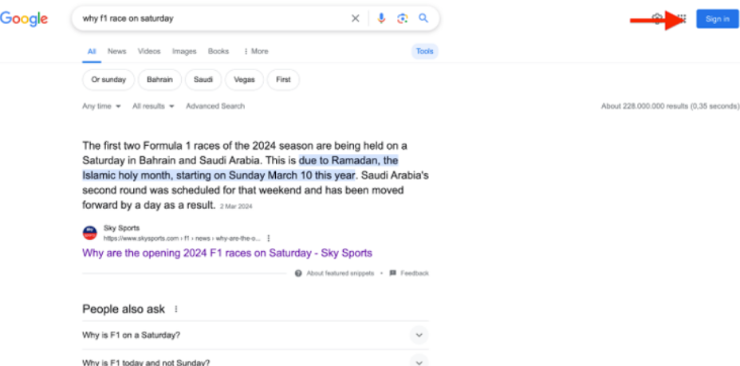The height and width of the screenshot is (366, 740).
Task: Clear the search query with the X icon
Action: [356, 18]
